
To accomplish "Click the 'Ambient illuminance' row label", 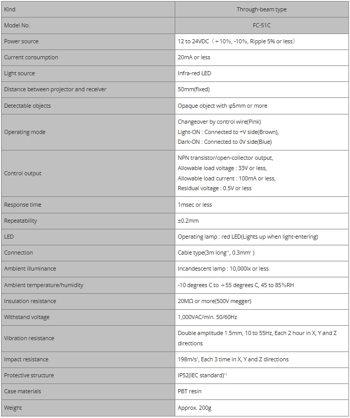I will [30, 269].
